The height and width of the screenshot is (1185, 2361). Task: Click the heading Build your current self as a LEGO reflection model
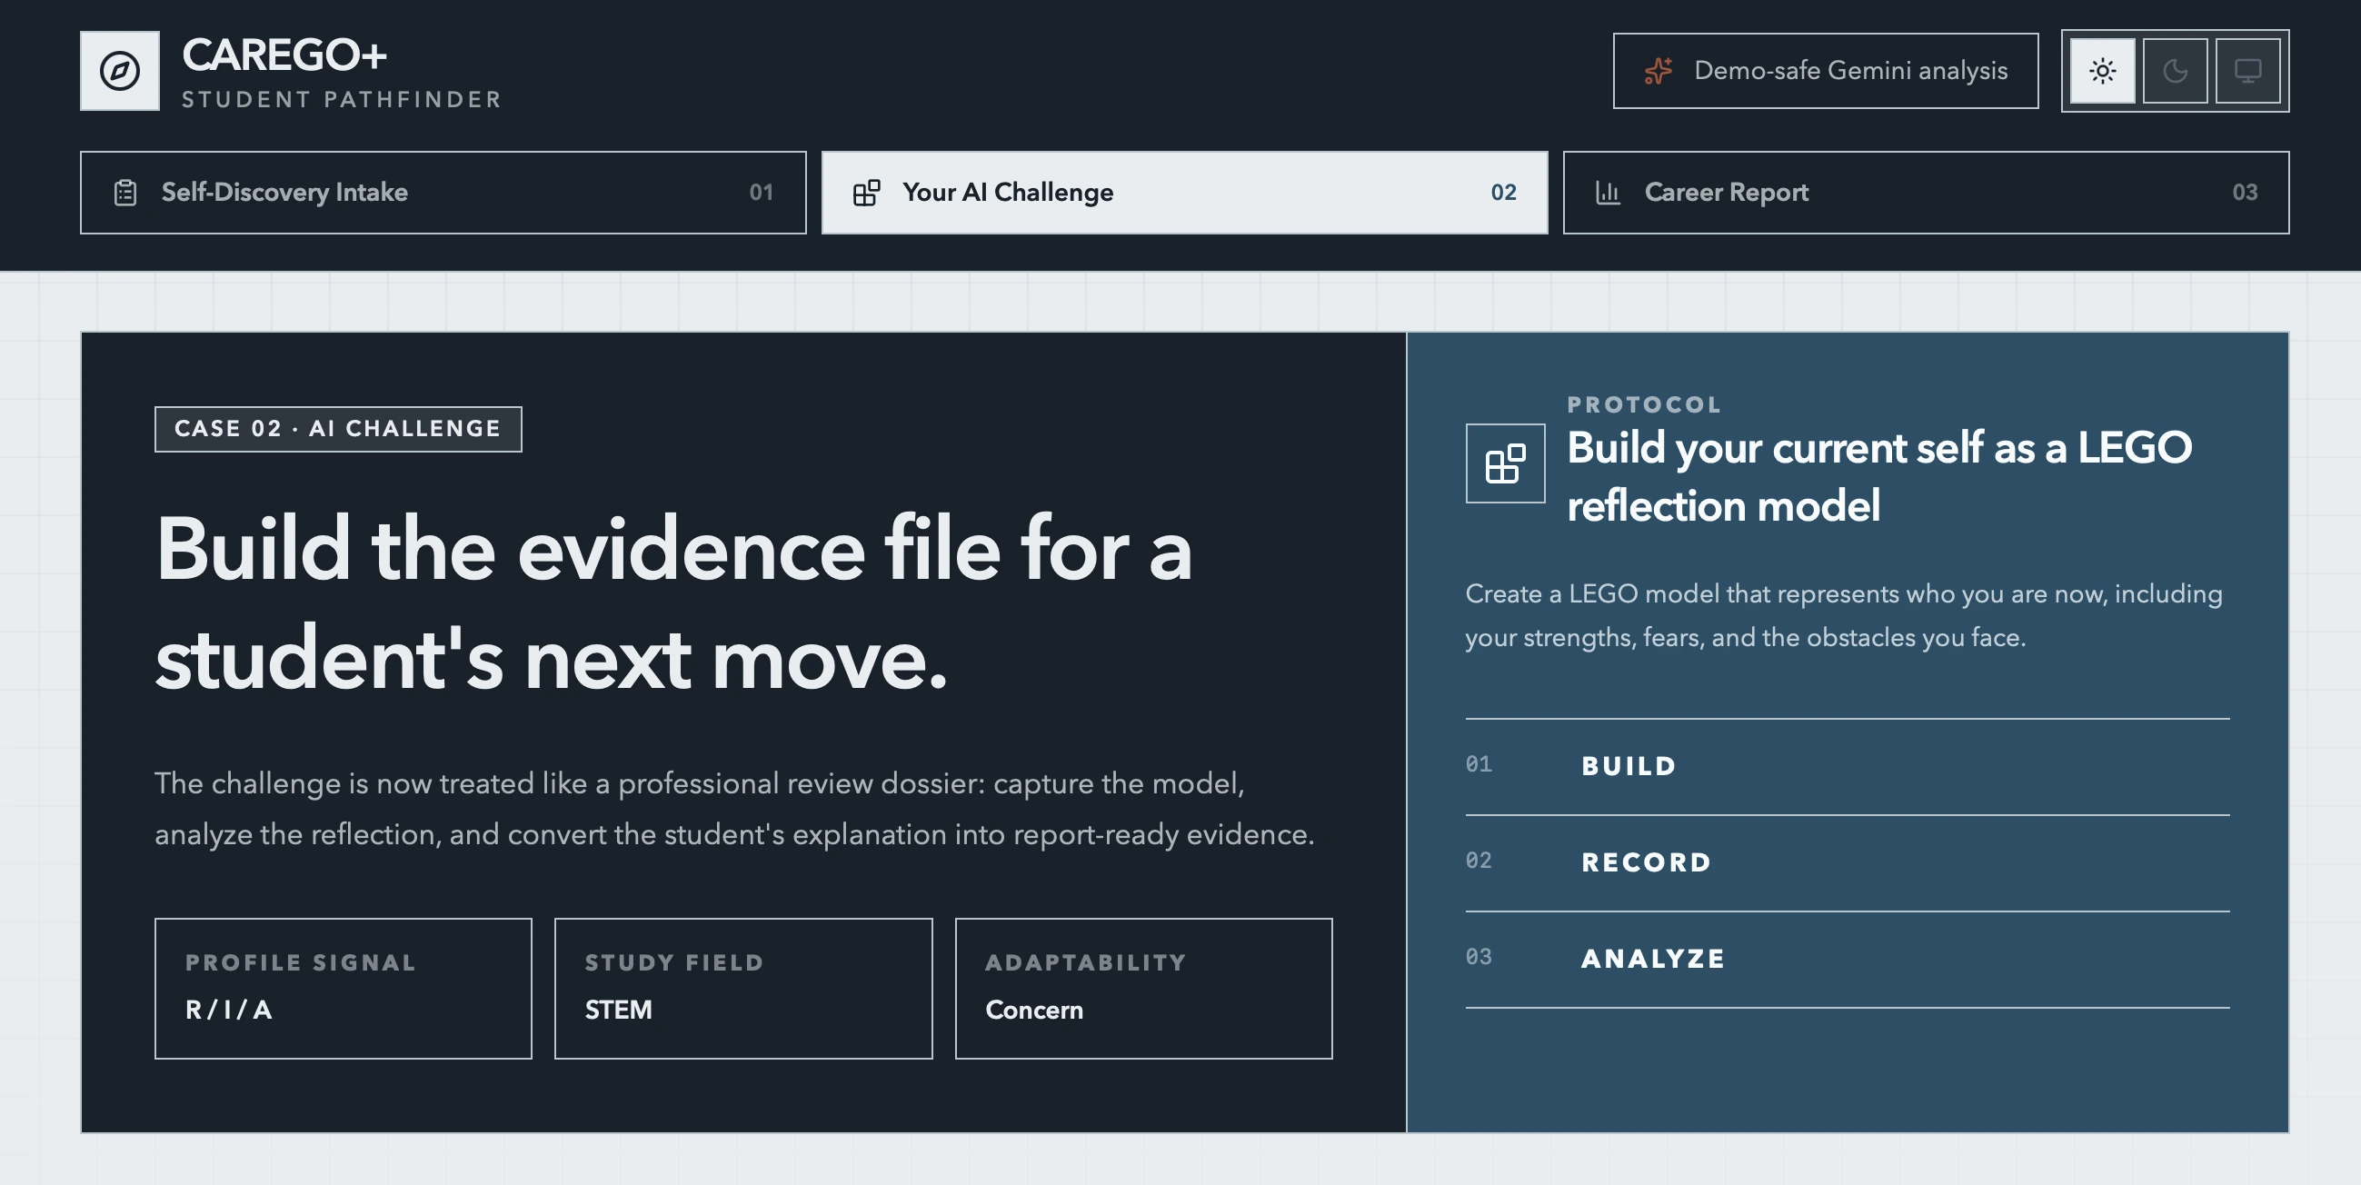click(x=1879, y=476)
